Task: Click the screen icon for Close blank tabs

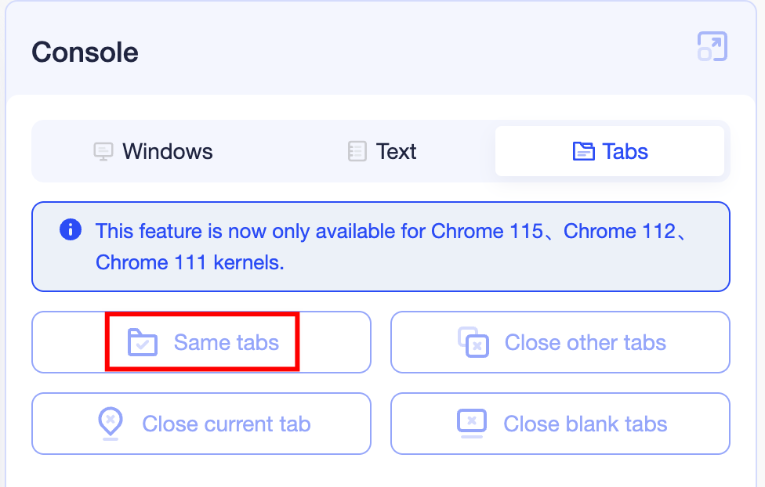Action: pos(472,424)
